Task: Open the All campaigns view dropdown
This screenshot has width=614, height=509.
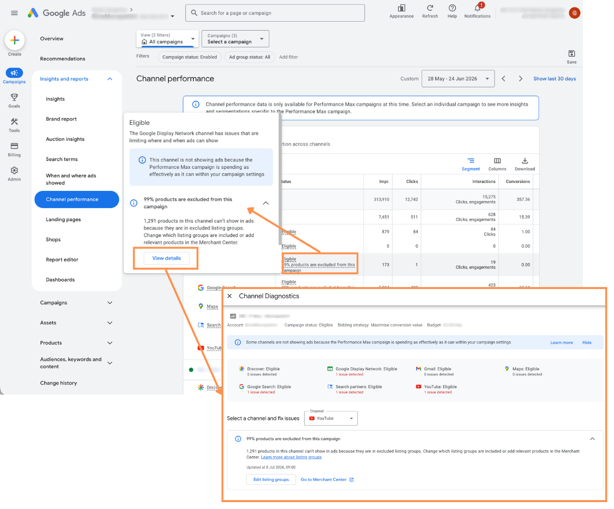Action: coord(167,38)
